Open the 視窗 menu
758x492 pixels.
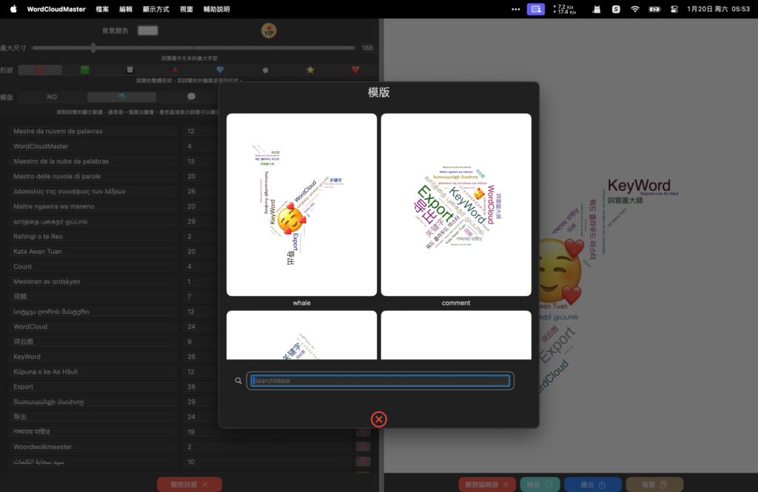(x=186, y=9)
